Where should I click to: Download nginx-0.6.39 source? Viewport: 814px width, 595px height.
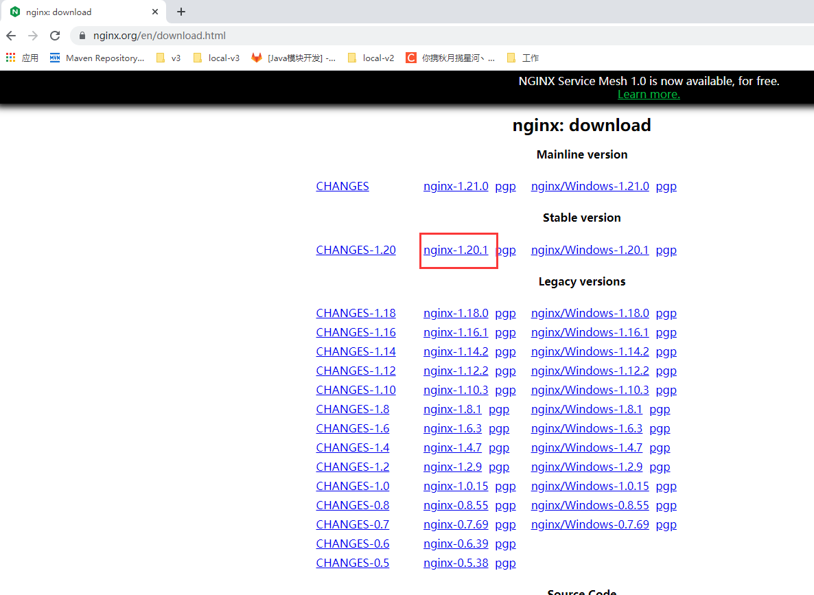(x=456, y=544)
